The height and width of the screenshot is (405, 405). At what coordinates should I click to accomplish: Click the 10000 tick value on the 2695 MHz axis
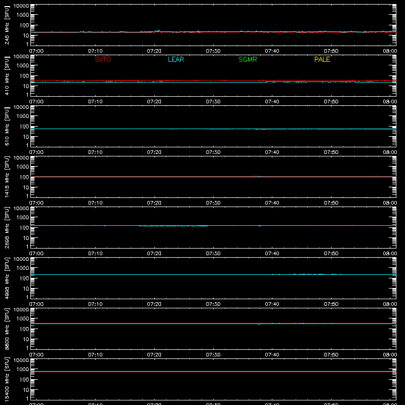click(x=21, y=208)
